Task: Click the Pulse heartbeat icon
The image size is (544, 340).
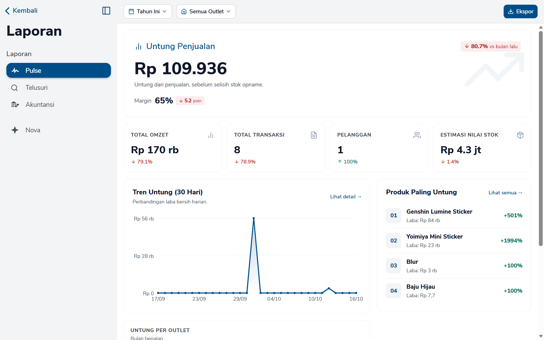Action: coord(15,71)
